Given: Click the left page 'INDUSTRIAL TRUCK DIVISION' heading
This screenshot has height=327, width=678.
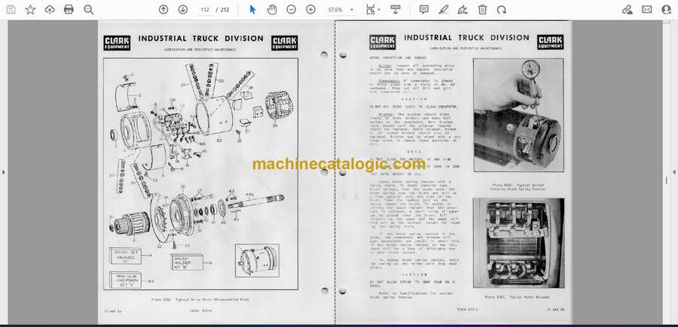Looking at the screenshot, I should tap(200, 38).
